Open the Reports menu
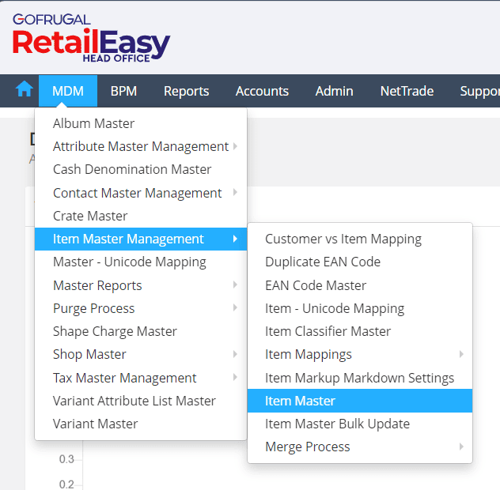This screenshot has width=500, height=490. click(x=186, y=91)
